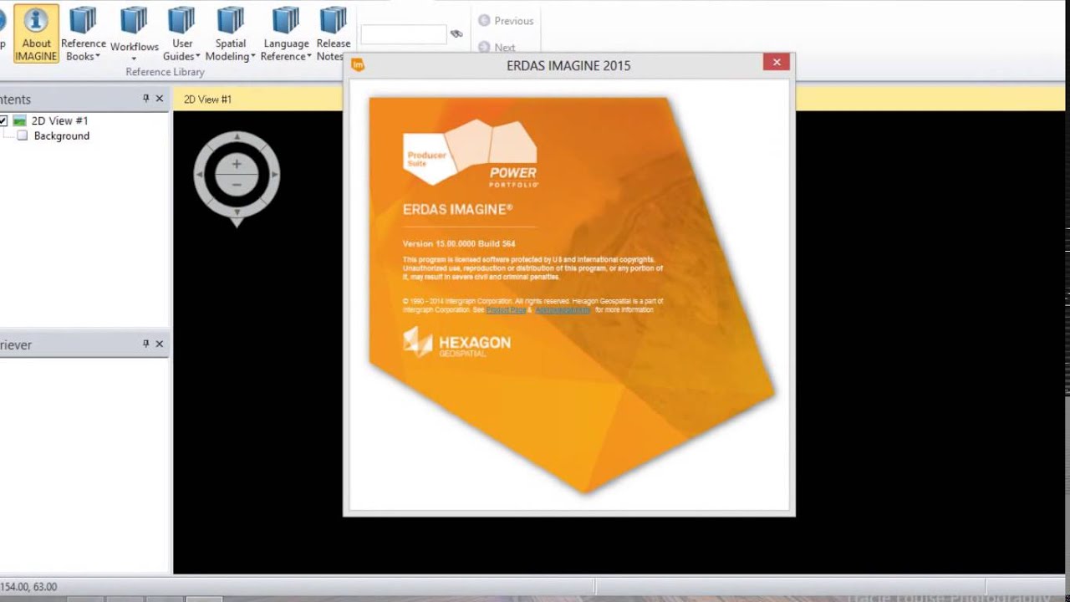1070x602 pixels.
Task: Pan left with the navigation wheel arrow
Action: pos(200,176)
